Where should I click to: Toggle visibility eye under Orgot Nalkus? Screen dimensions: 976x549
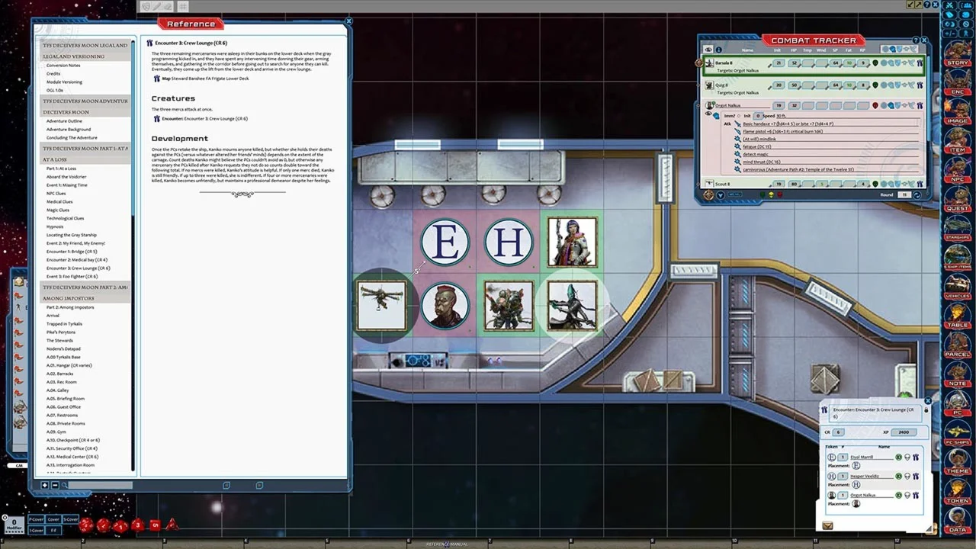pyautogui.click(x=708, y=115)
